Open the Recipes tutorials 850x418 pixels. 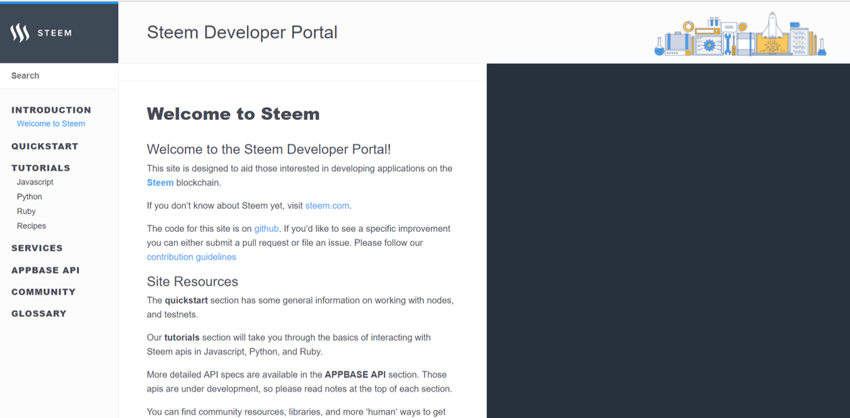(32, 226)
